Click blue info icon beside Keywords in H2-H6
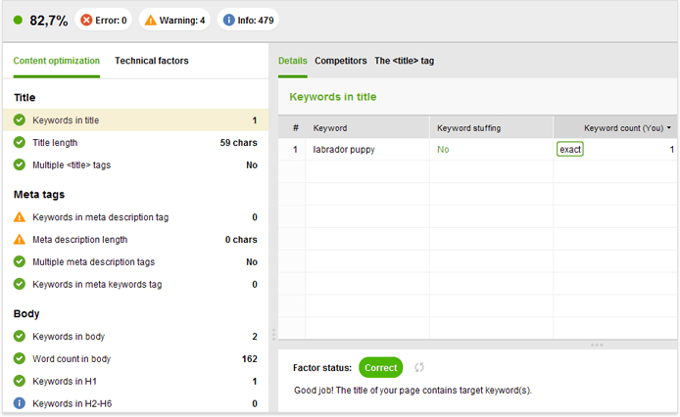The width and height of the screenshot is (680, 417). (x=20, y=403)
